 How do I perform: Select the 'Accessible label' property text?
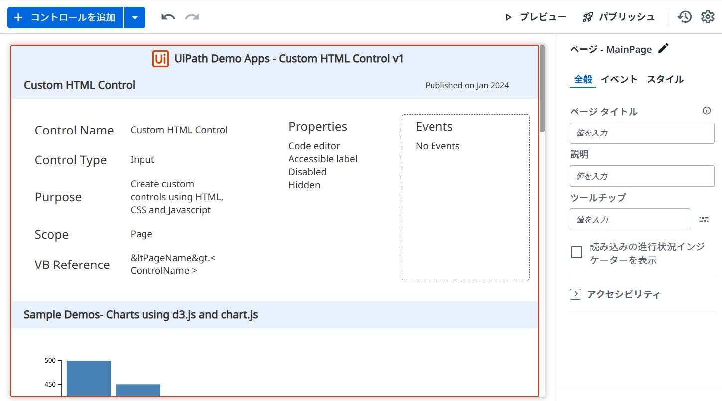[323, 159]
